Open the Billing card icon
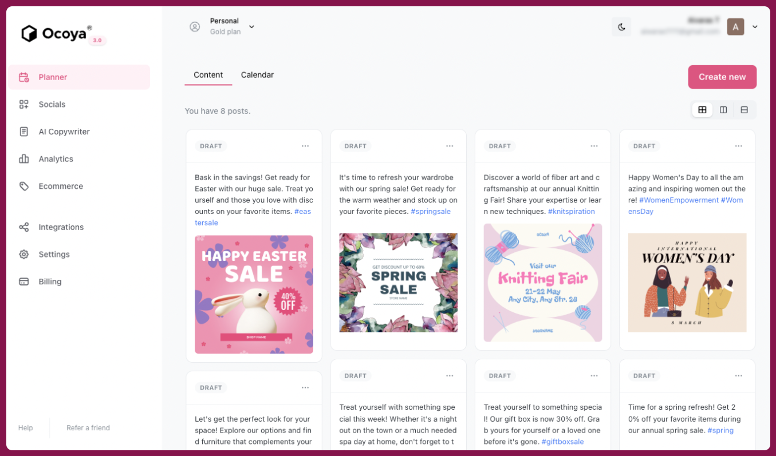 pyautogui.click(x=23, y=281)
